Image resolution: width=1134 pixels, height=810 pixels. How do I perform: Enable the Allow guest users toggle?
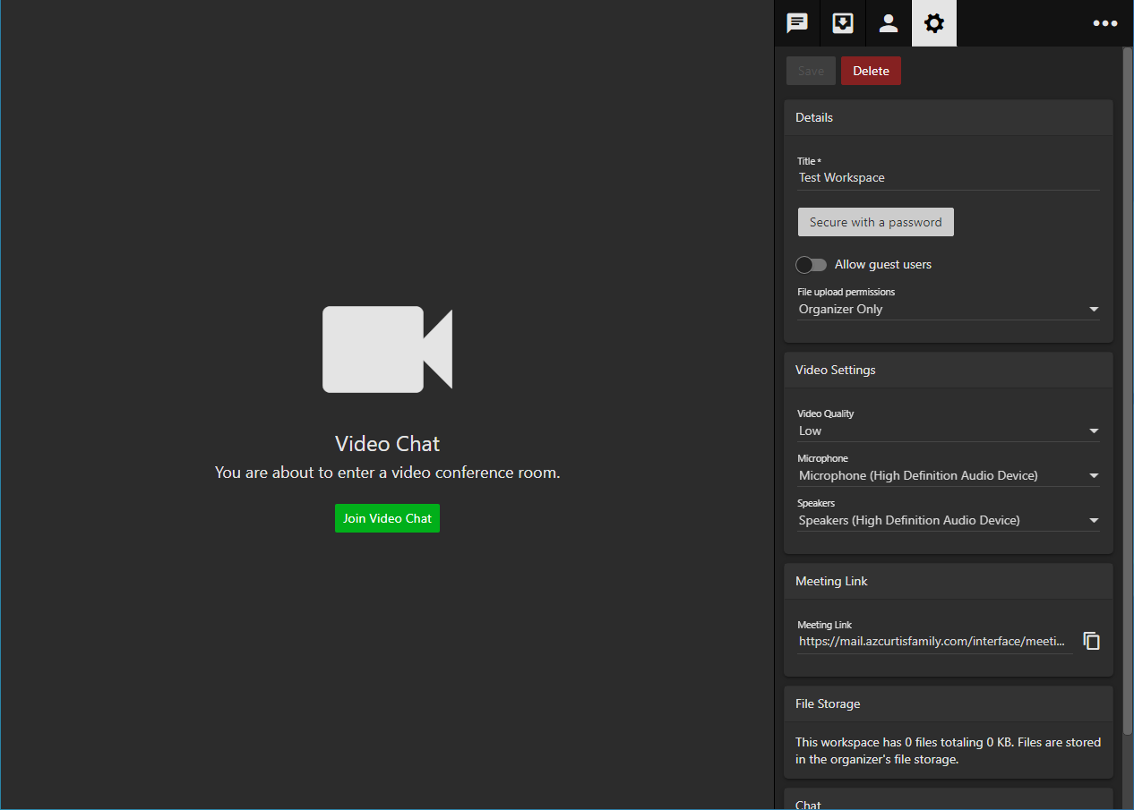[x=811, y=264]
